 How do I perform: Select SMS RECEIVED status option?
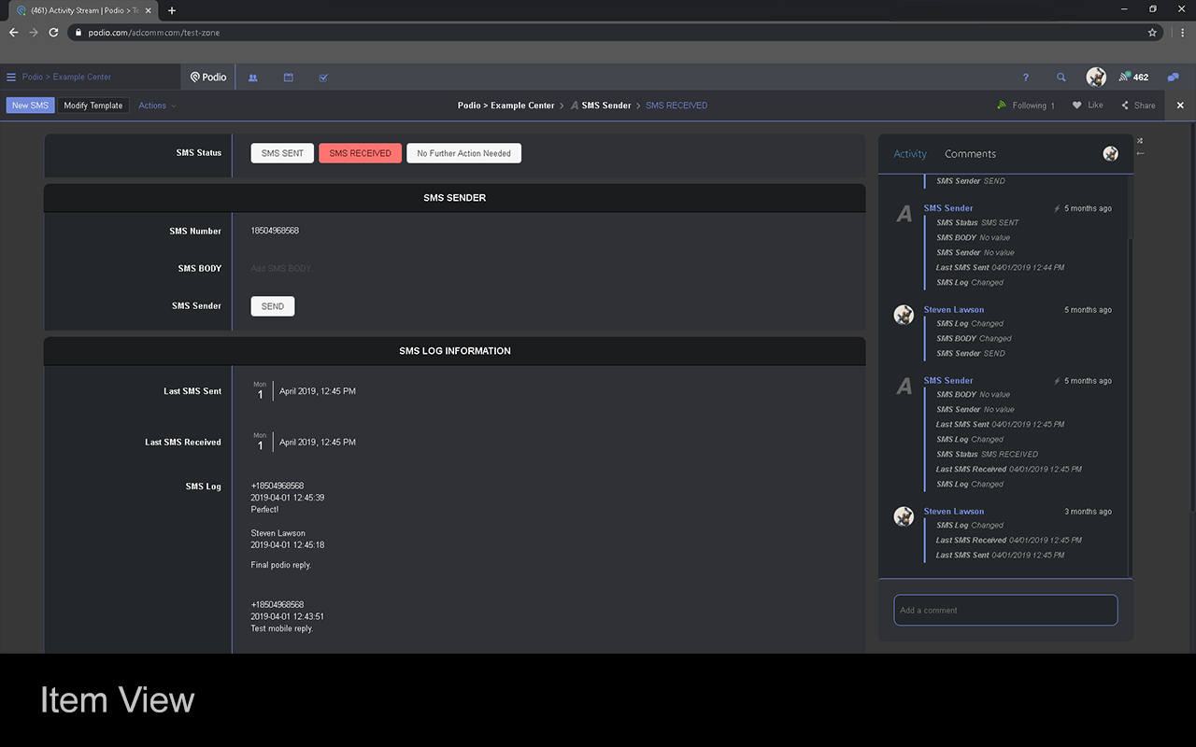360,153
